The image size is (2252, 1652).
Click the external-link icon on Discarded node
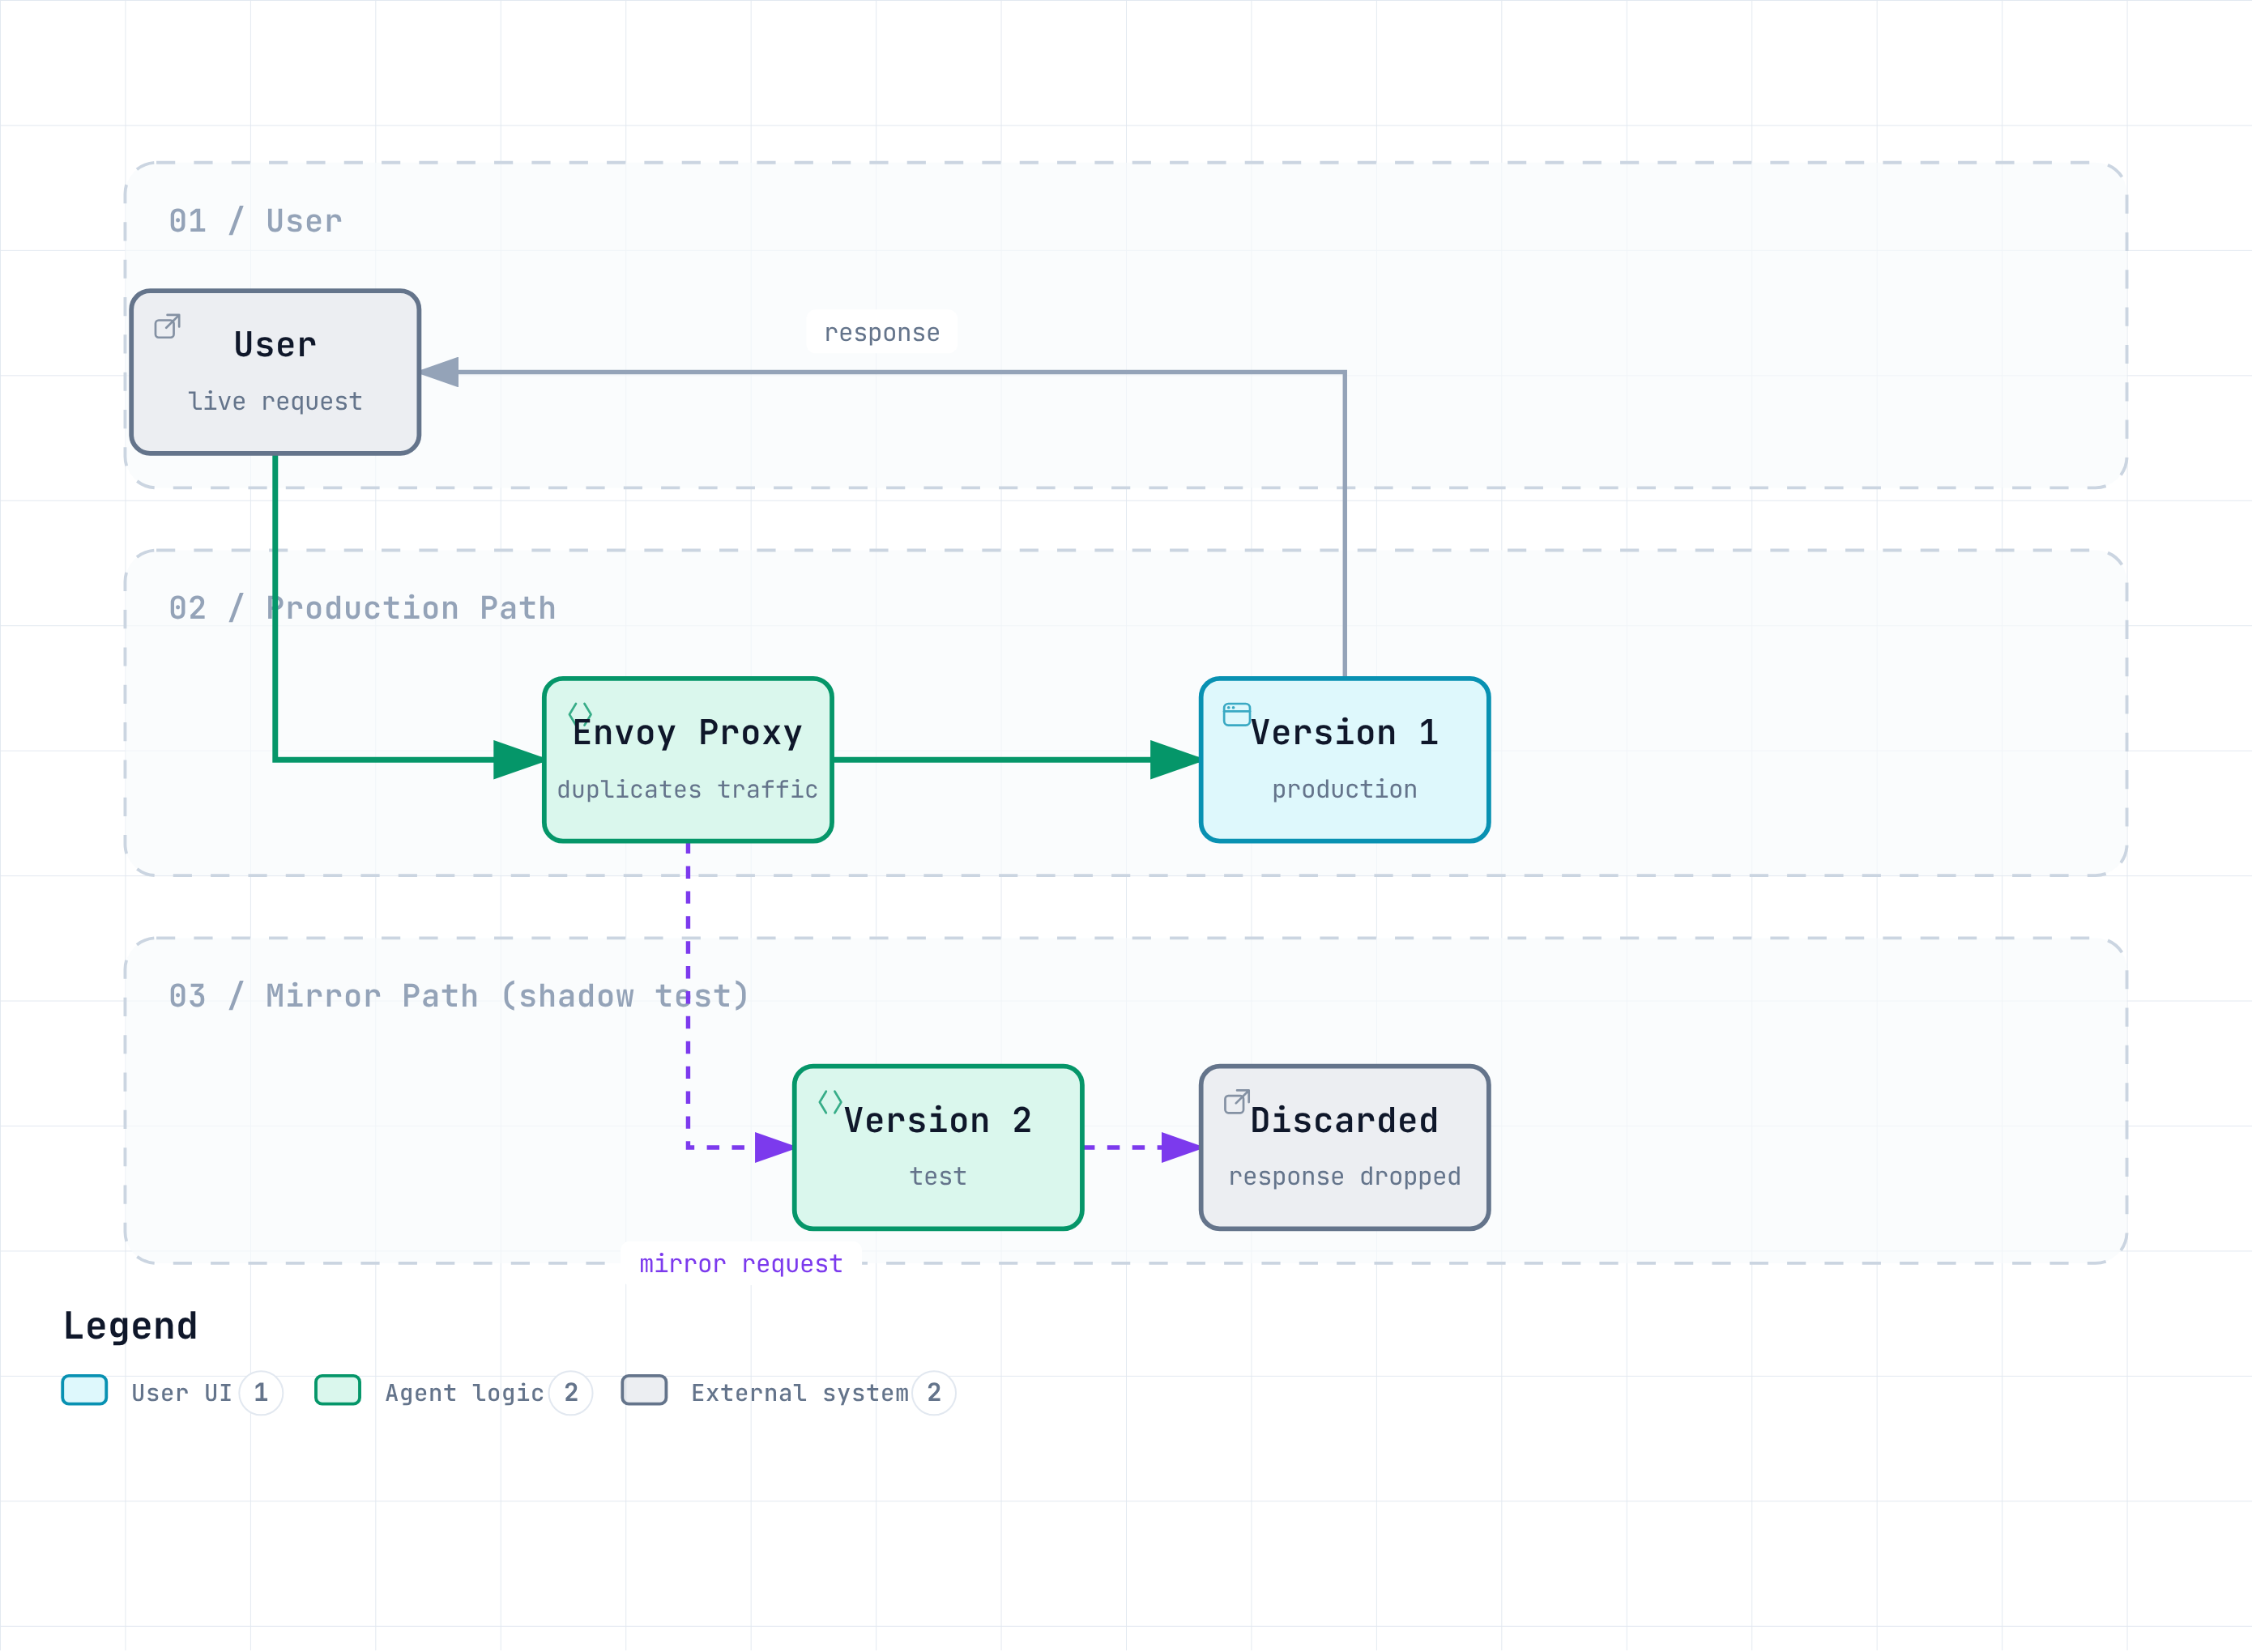click(x=1236, y=1102)
